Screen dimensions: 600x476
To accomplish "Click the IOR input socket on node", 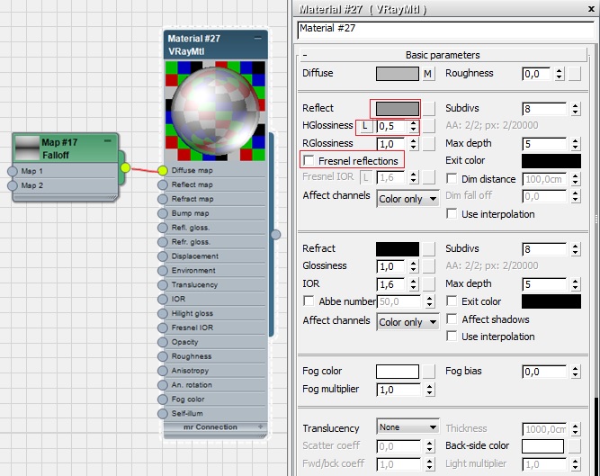I will (x=163, y=299).
